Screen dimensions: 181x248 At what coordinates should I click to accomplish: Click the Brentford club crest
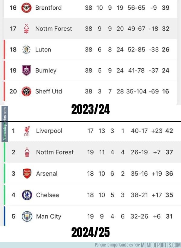[26, 8]
